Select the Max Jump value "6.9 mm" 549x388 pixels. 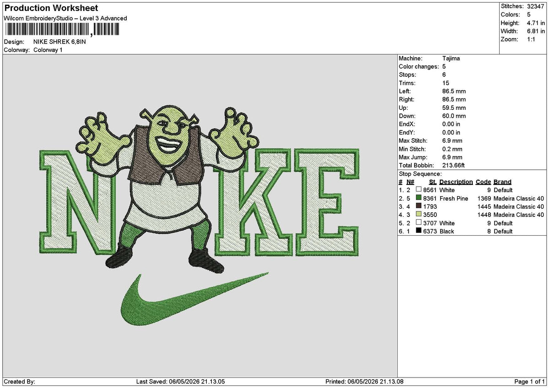tap(452, 157)
